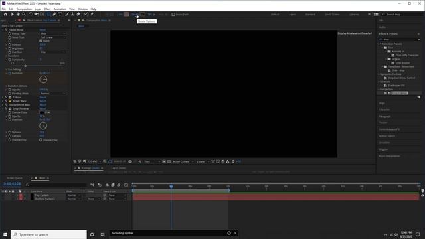Click the Home icon in toolbar
425x239 pixels.
click(x=5, y=14)
